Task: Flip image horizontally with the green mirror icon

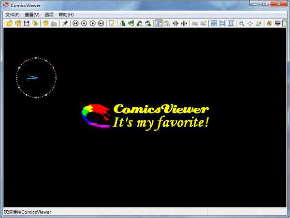Action: pyautogui.click(x=122, y=23)
